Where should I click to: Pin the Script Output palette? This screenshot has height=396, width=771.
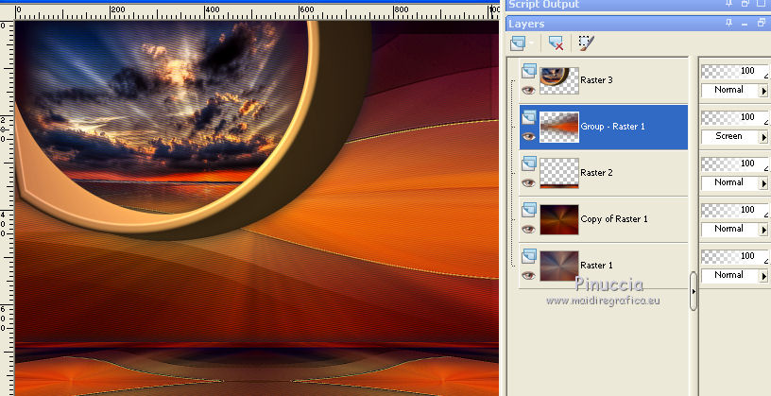coord(729,4)
